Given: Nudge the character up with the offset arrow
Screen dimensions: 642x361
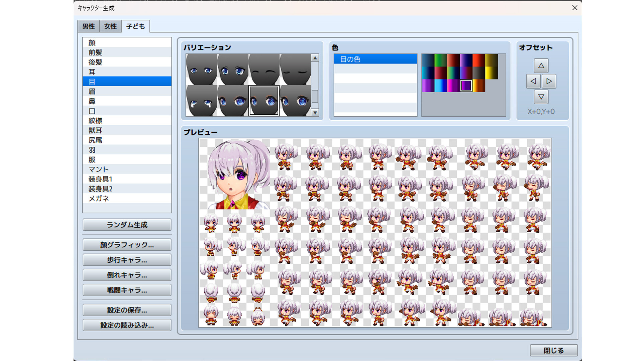Looking at the screenshot, I should pos(541,66).
